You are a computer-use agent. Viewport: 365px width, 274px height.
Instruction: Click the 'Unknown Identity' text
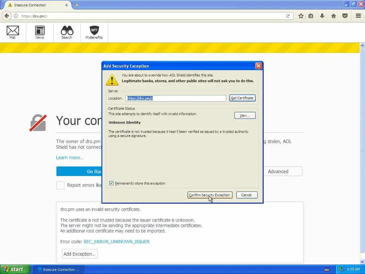(125, 122)
